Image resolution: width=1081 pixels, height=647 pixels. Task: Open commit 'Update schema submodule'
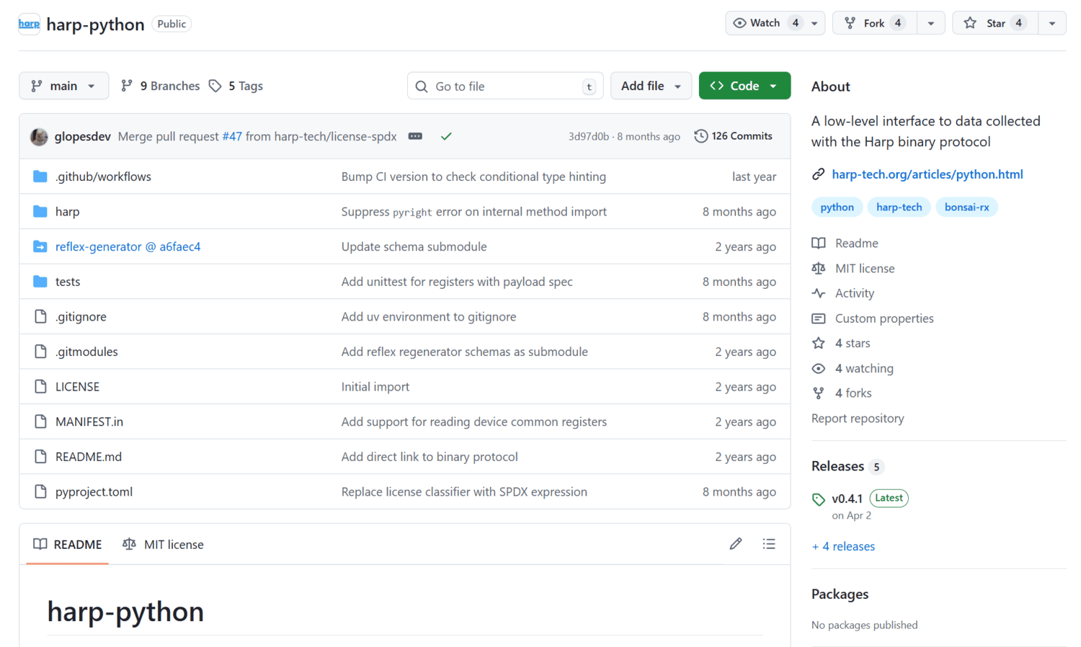pyautogui.click(x=414, y=246)
